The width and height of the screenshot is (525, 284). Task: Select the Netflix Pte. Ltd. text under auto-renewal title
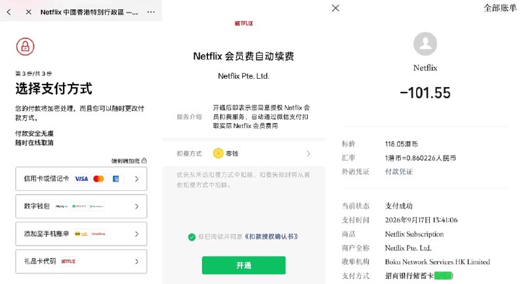point(243,76)
